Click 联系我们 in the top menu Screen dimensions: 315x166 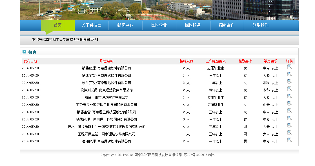tap(261, 25)
